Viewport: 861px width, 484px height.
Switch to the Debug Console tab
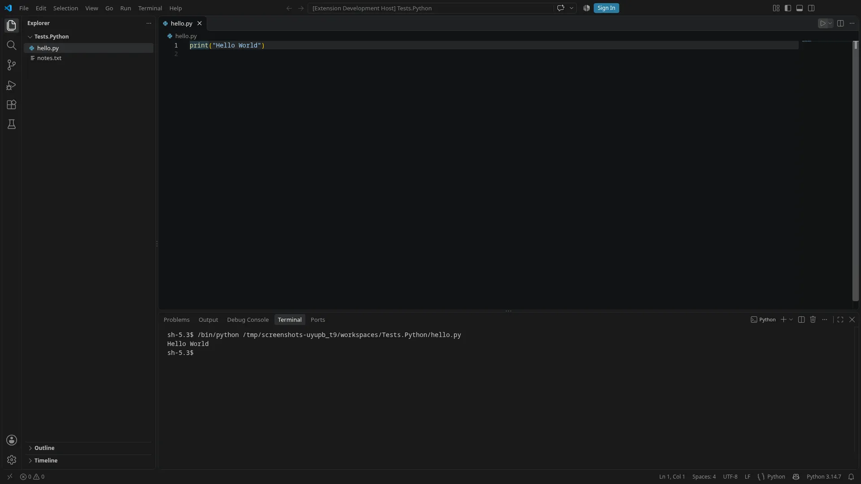coord(248,320)
